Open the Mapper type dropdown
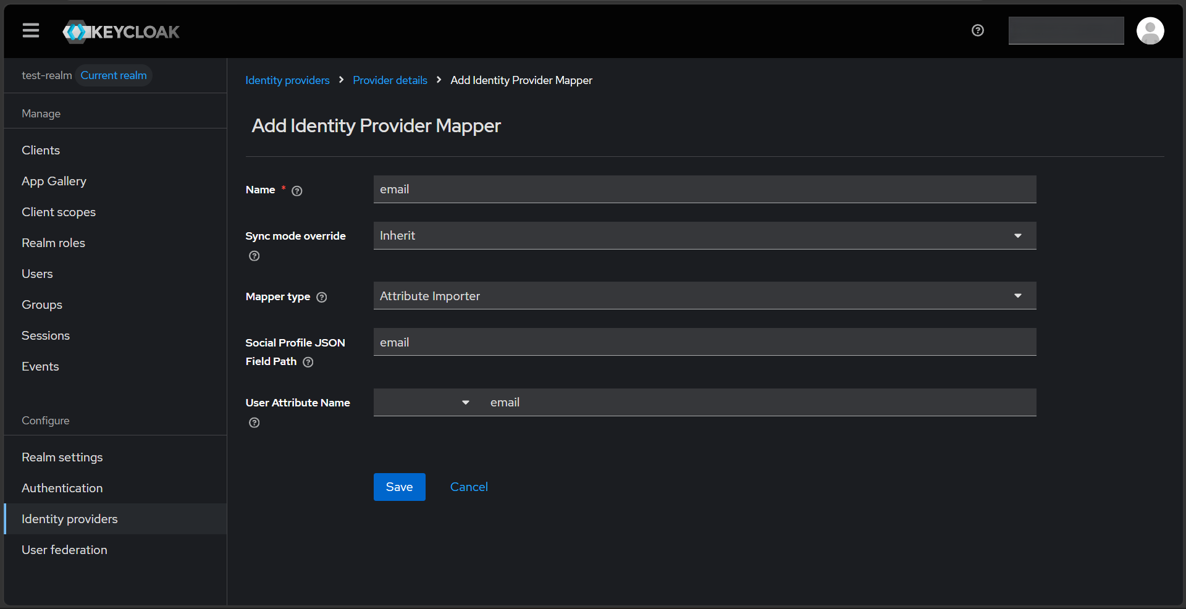 705,296
